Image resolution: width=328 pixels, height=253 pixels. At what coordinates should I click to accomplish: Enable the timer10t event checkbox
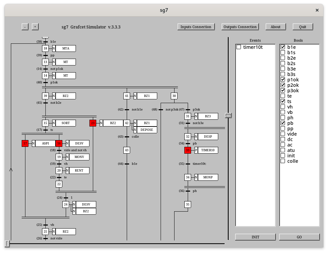(x=239, y=47)
